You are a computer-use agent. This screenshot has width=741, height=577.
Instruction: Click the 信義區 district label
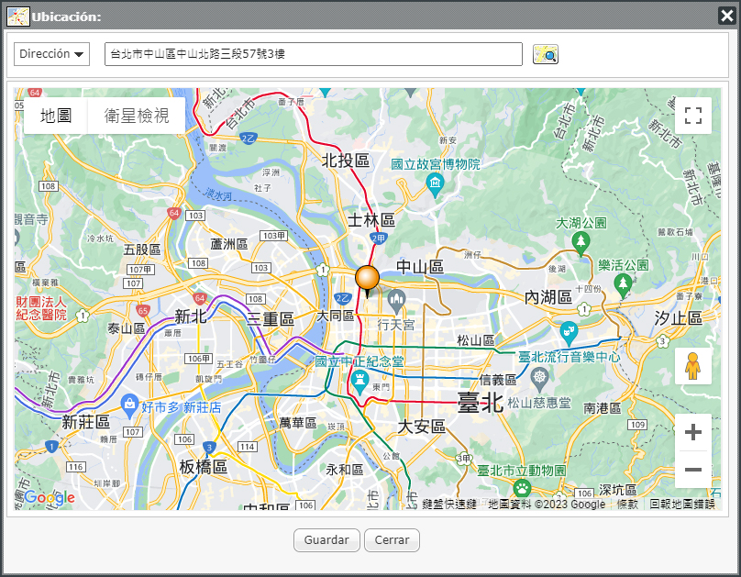498,380
